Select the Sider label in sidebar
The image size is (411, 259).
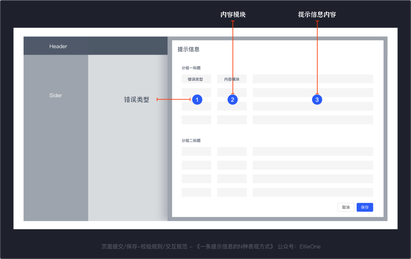point(56,95)
